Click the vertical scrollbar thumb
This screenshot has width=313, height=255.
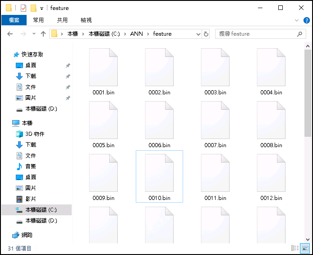click(308, 93)
